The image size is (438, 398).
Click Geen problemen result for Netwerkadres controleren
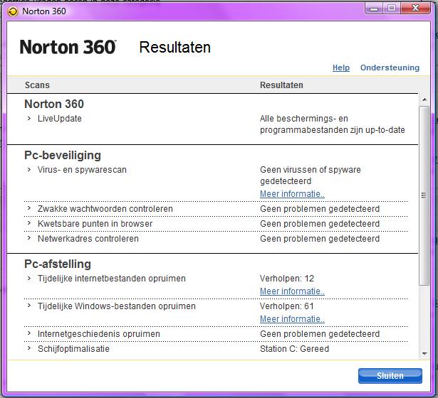tap(320, 239)
